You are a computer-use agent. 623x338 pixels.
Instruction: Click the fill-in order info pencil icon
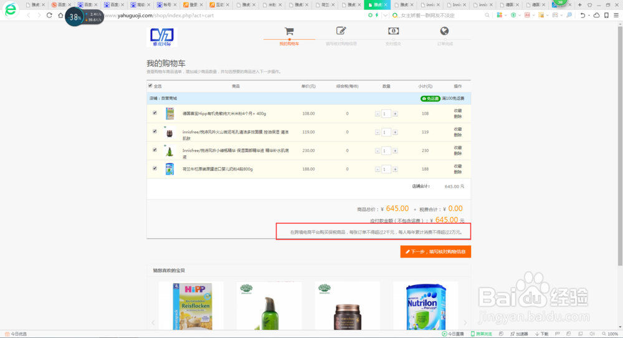[341, 31]
